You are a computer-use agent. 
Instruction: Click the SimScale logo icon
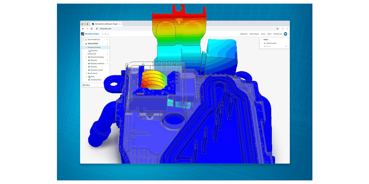tap(83, 34)
